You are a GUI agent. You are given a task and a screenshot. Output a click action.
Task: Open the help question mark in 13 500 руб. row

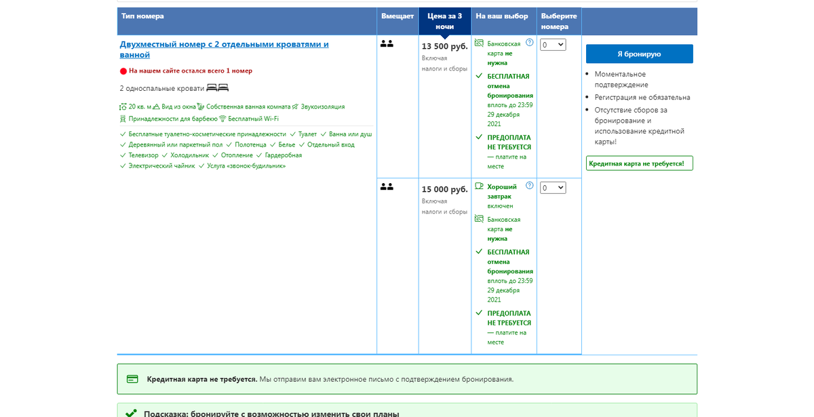pos(530,43)
